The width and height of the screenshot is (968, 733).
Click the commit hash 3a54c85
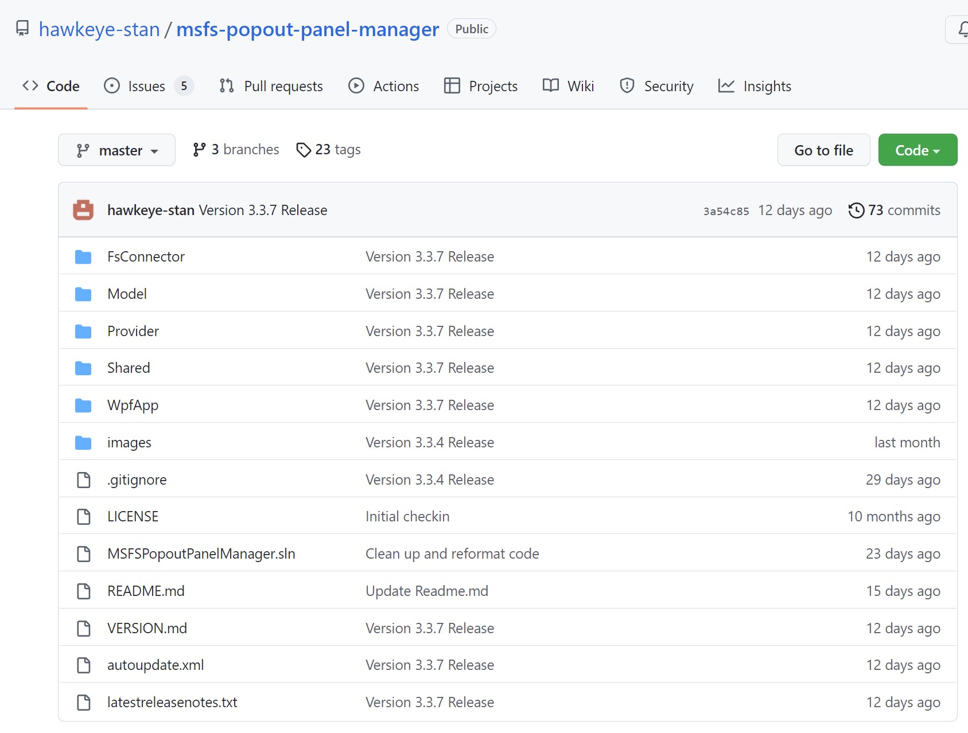725,210
